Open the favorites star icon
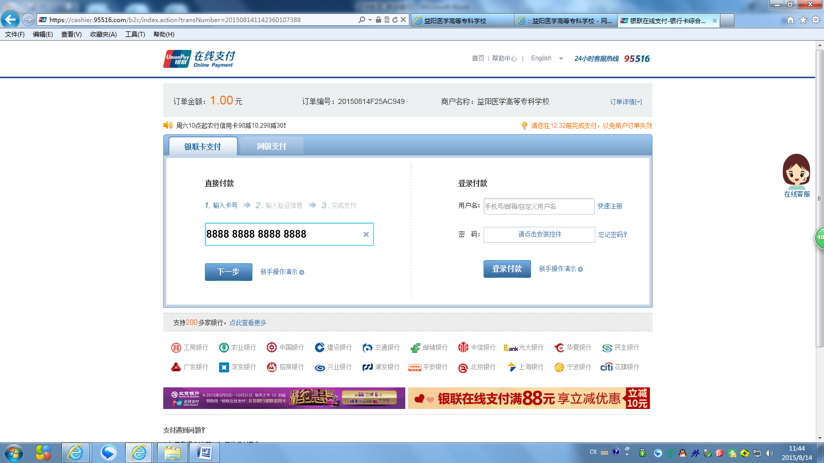Viewport: 824px width, 463px height. tap(803, 20)
